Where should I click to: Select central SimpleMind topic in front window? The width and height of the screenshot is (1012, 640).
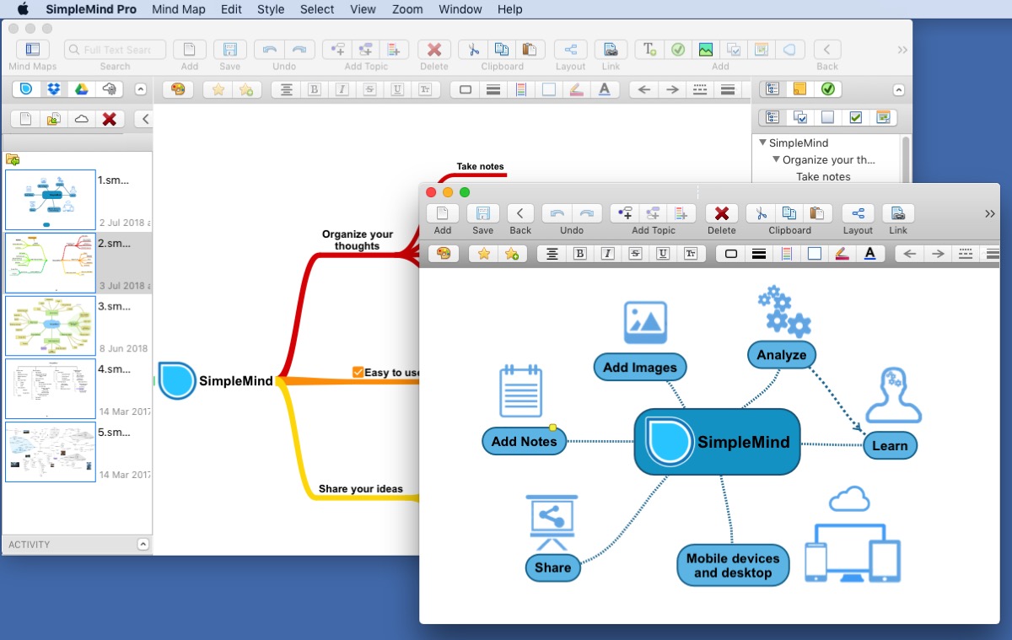(x=717, y=442)
